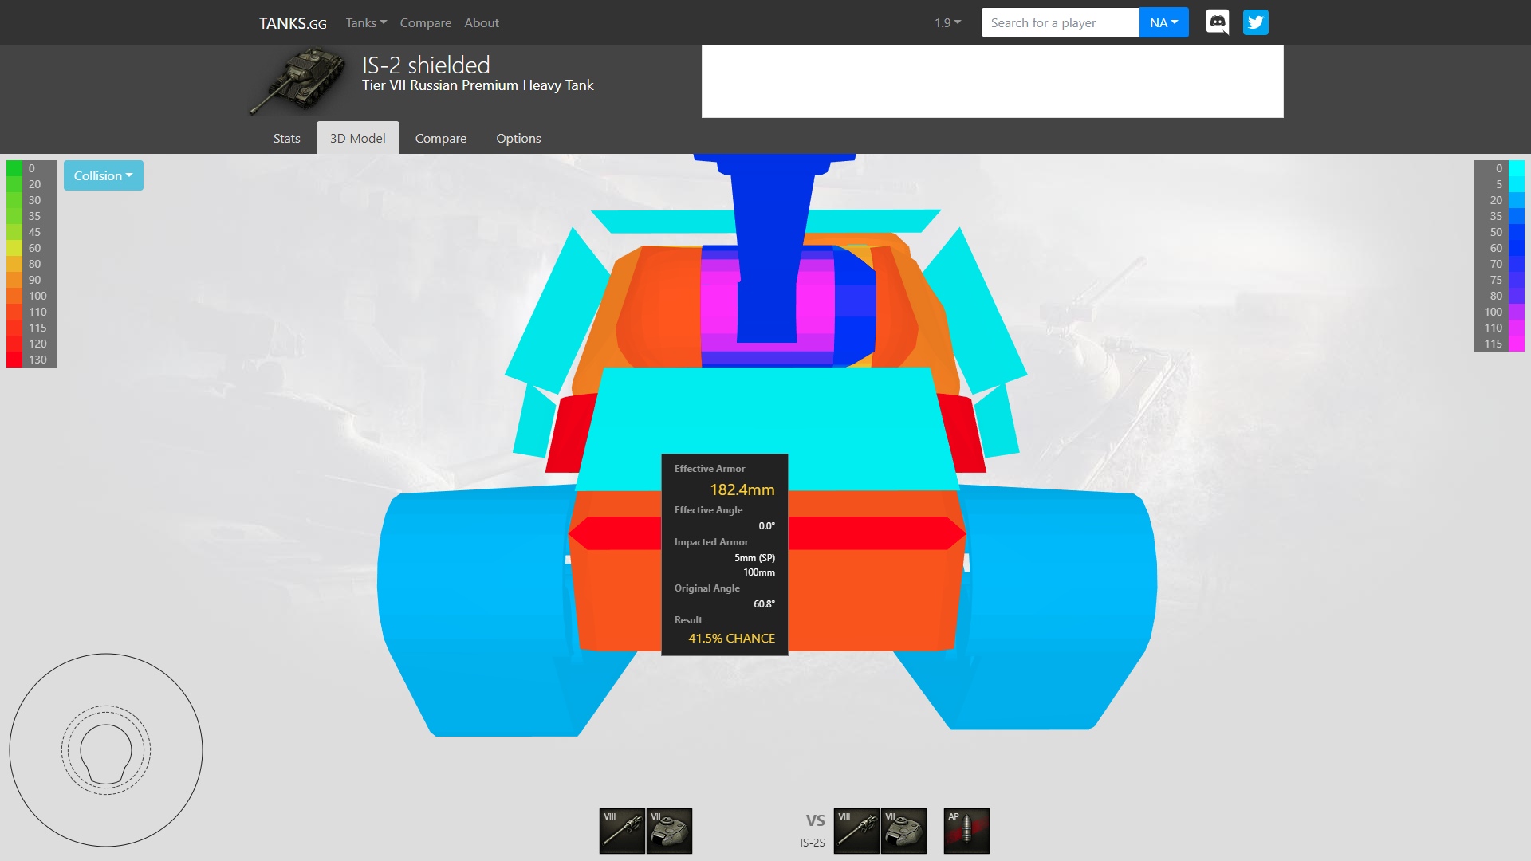
Task: Select the 3D Model tab
Action: click(357, 138)
